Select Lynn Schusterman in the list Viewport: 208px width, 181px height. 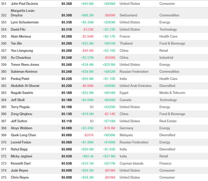[x=25, y=22]
